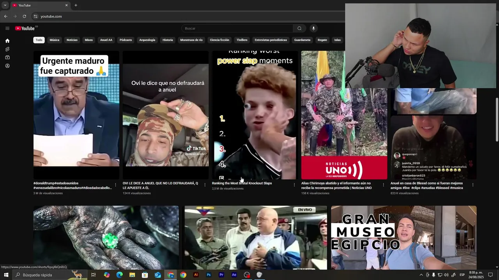
Task: Select the Regate filter chip
Action: 322,40
